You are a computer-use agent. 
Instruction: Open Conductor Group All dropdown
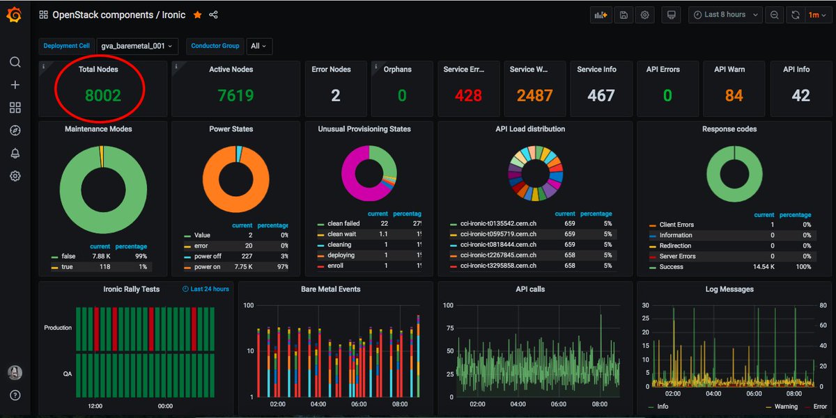[x=258, y=46]
